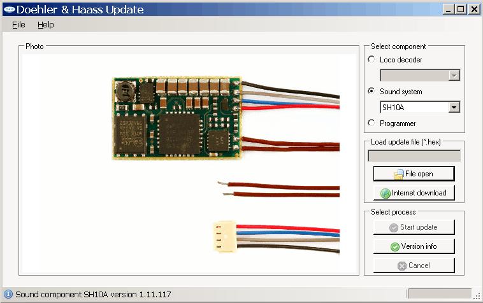Viewport: 483px width, 303px height.
Task: Click the grey X icon on Cancel
Action: coord(402,266)
